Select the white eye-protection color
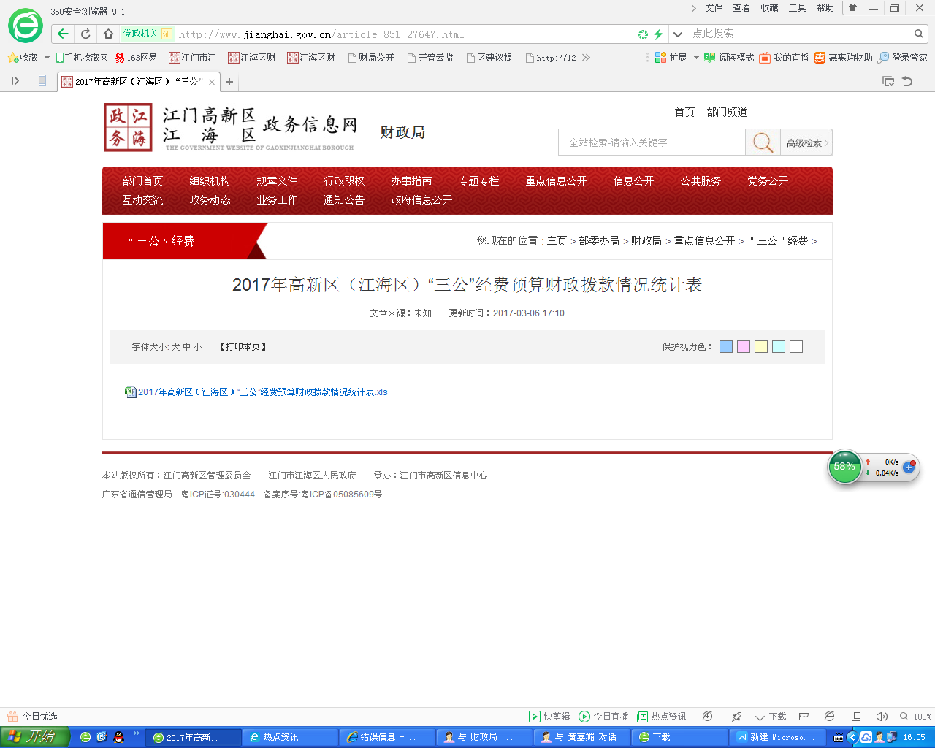Screen dimensions: 935x748 click(796, 346)
